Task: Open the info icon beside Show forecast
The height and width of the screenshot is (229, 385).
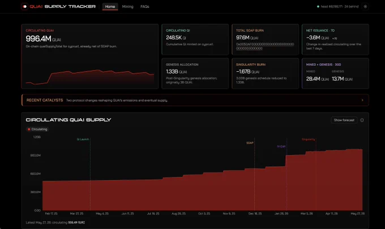Action: [x=362, y=120]
